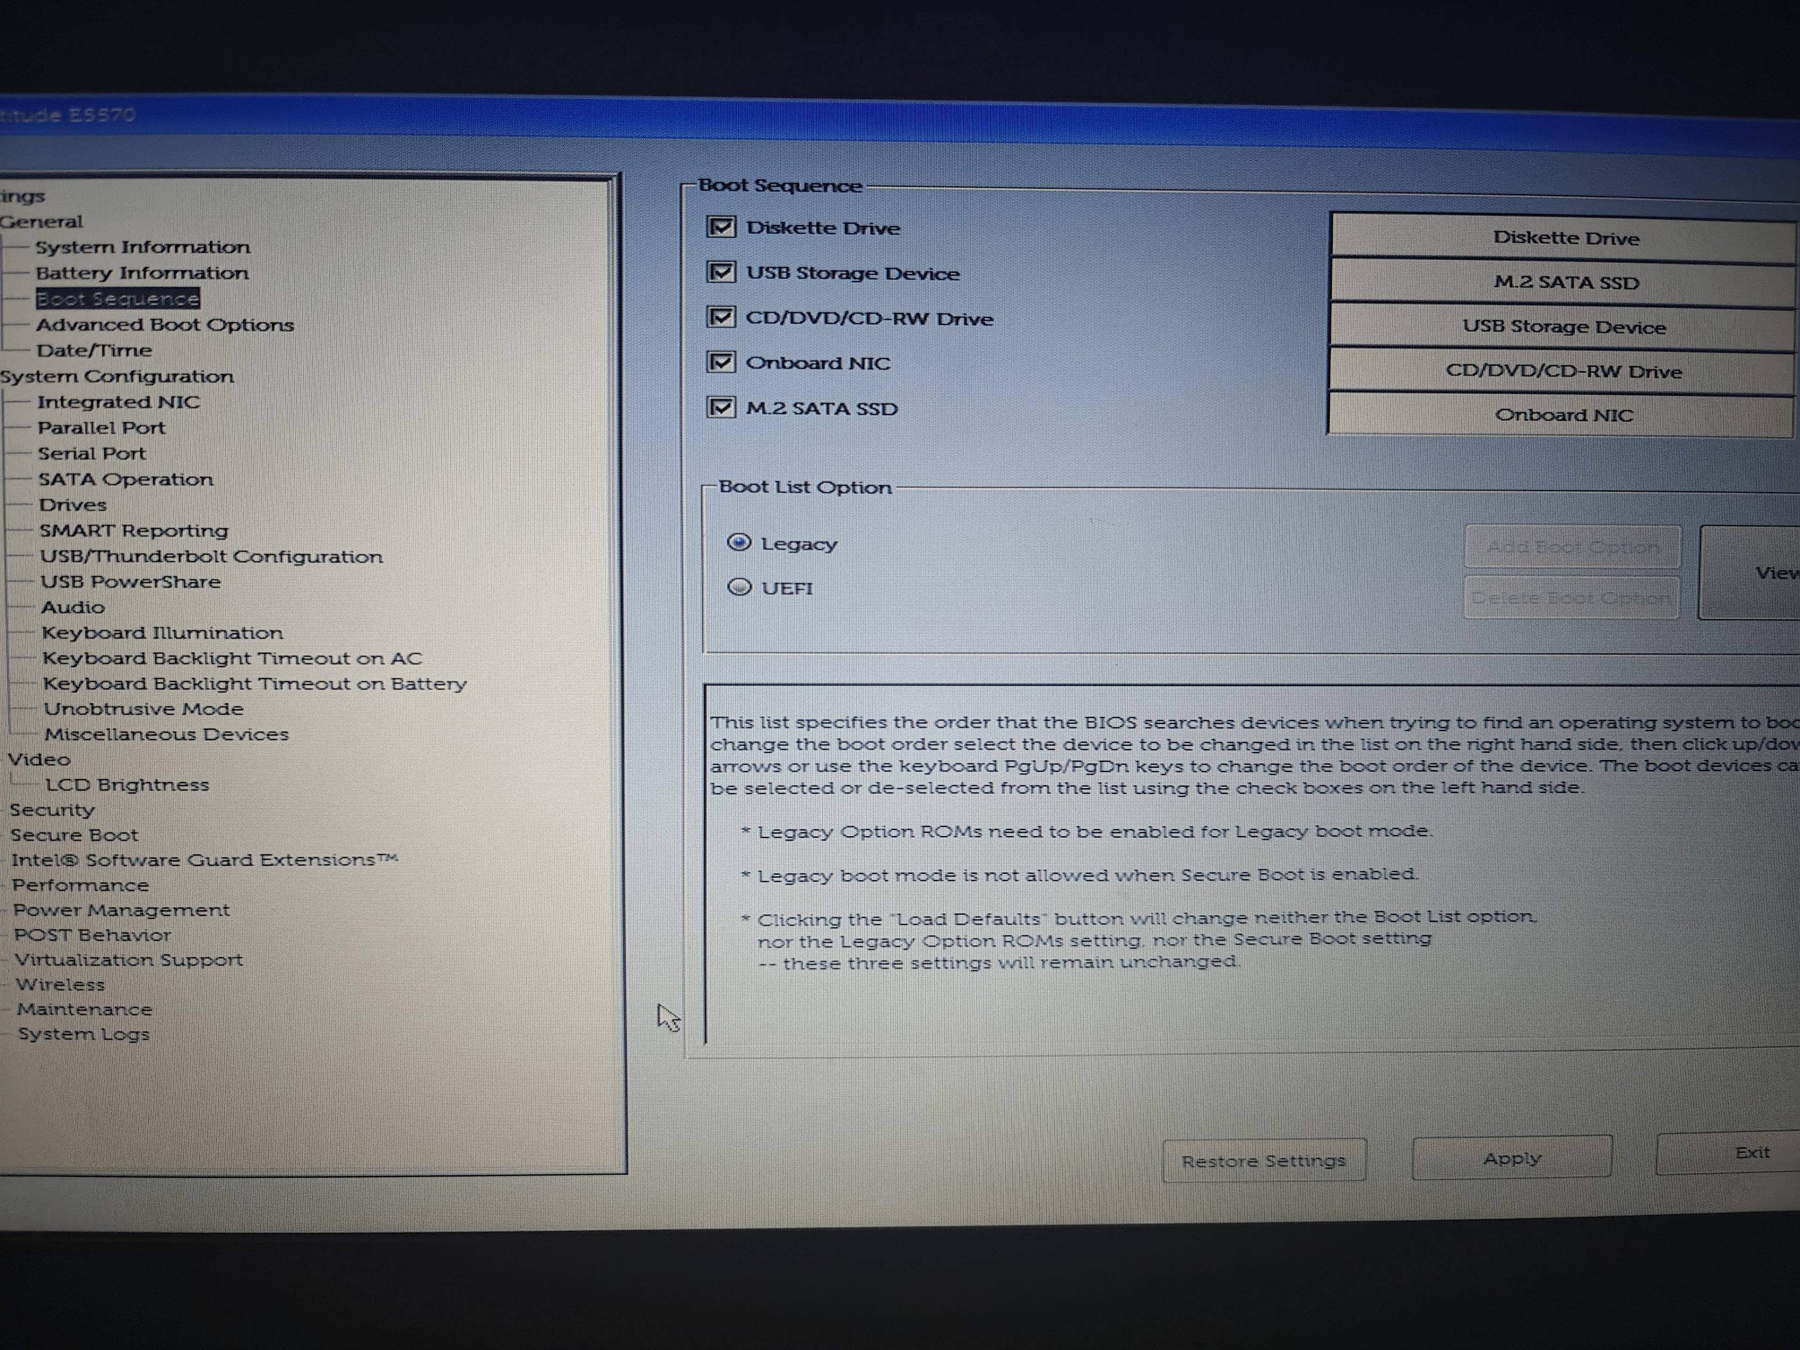Expand the Security category
This screenshot has width=1800, height=1350.
point(52,810)
